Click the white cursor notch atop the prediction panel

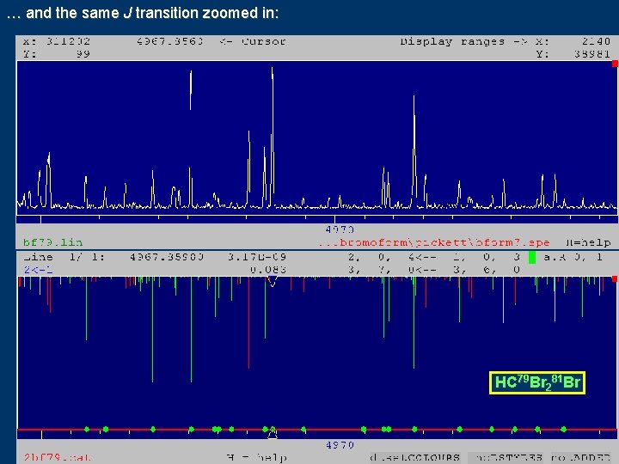(272, 281)
